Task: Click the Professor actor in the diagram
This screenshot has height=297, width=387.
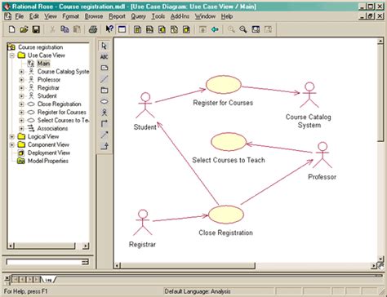Action: [x=322, y=155]
